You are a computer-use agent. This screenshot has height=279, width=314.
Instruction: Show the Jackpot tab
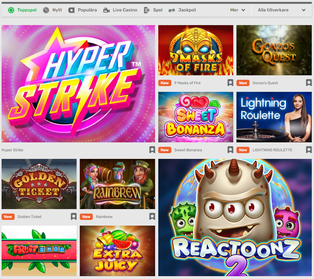[182, 10]
